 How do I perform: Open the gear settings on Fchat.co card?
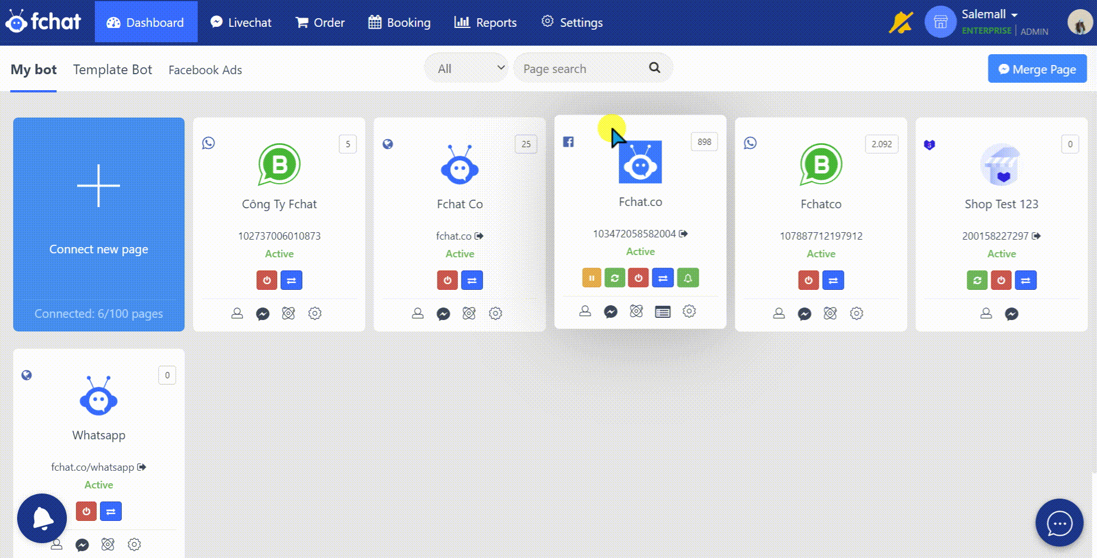point(690,311)
